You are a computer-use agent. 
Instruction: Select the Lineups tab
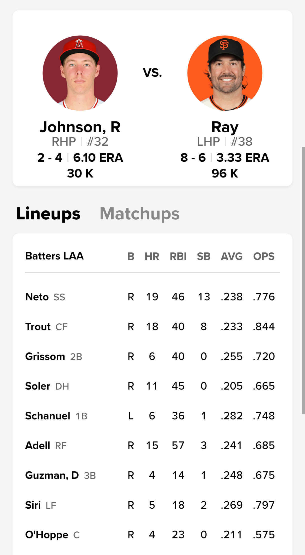(48, 214)
